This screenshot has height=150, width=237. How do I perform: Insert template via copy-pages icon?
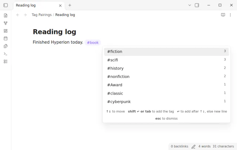(x=6, y=46)
